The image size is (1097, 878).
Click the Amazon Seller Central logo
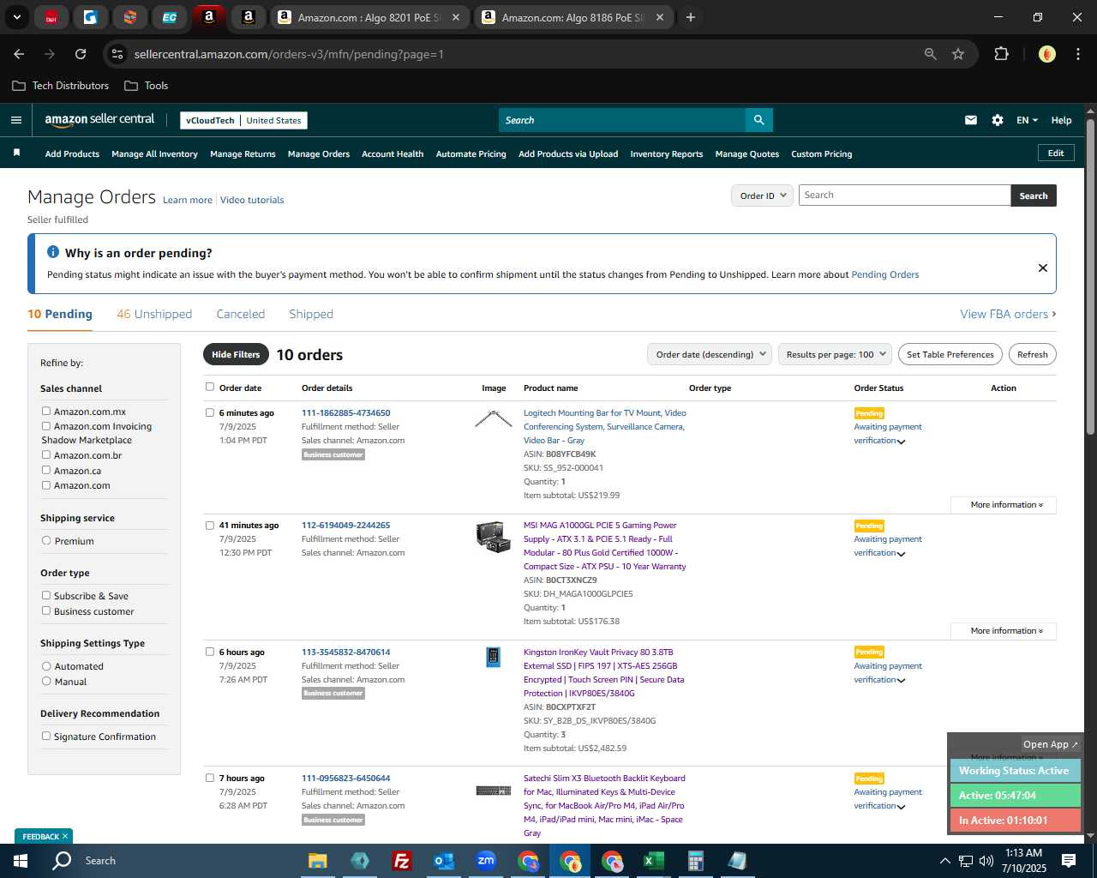coord(99,120)
